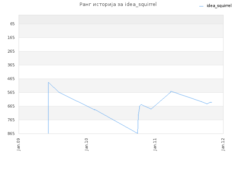This screenshot has width=238, height=178.
Task: Select the Jan.11 x-axis label
Action: tap(155, 144)
